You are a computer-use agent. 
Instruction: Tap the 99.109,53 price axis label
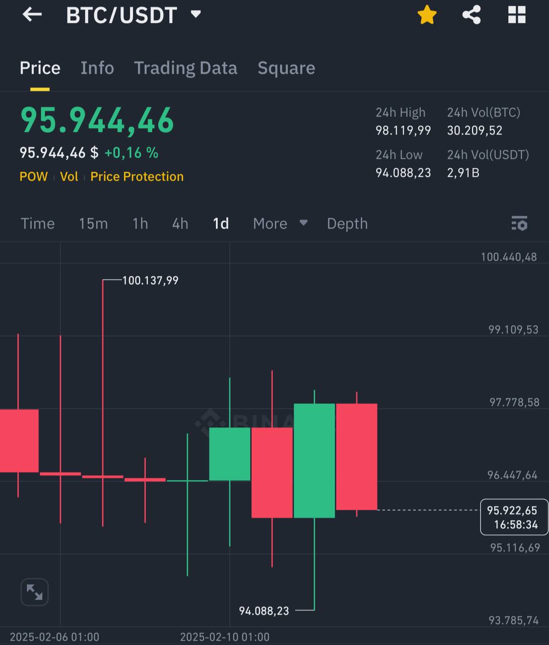click(513, 330)
